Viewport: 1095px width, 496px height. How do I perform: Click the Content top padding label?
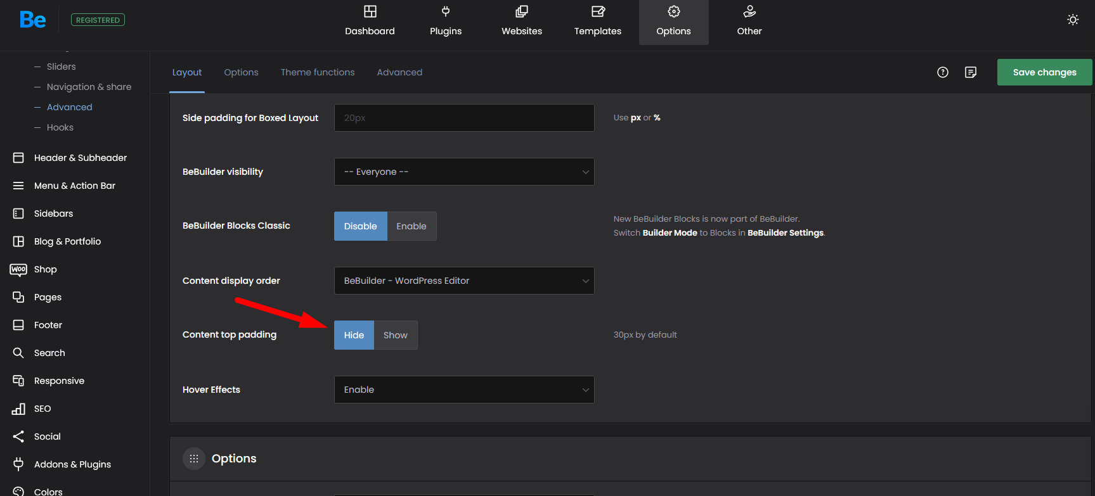coord(230,334)
